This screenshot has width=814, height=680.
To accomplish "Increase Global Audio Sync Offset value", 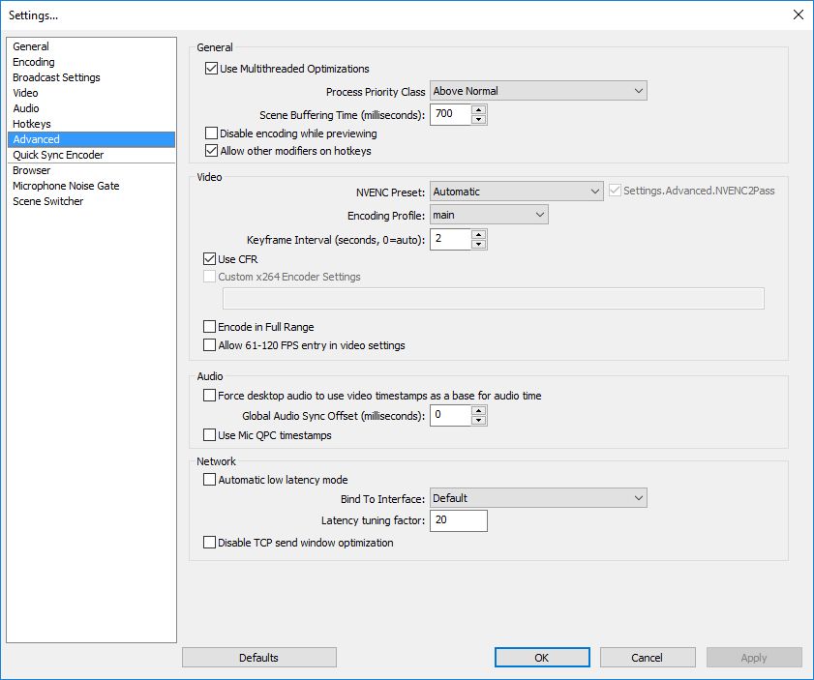I will pos(478,411).
